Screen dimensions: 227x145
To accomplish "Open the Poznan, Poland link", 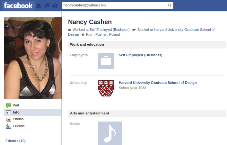I will [108, 34].
